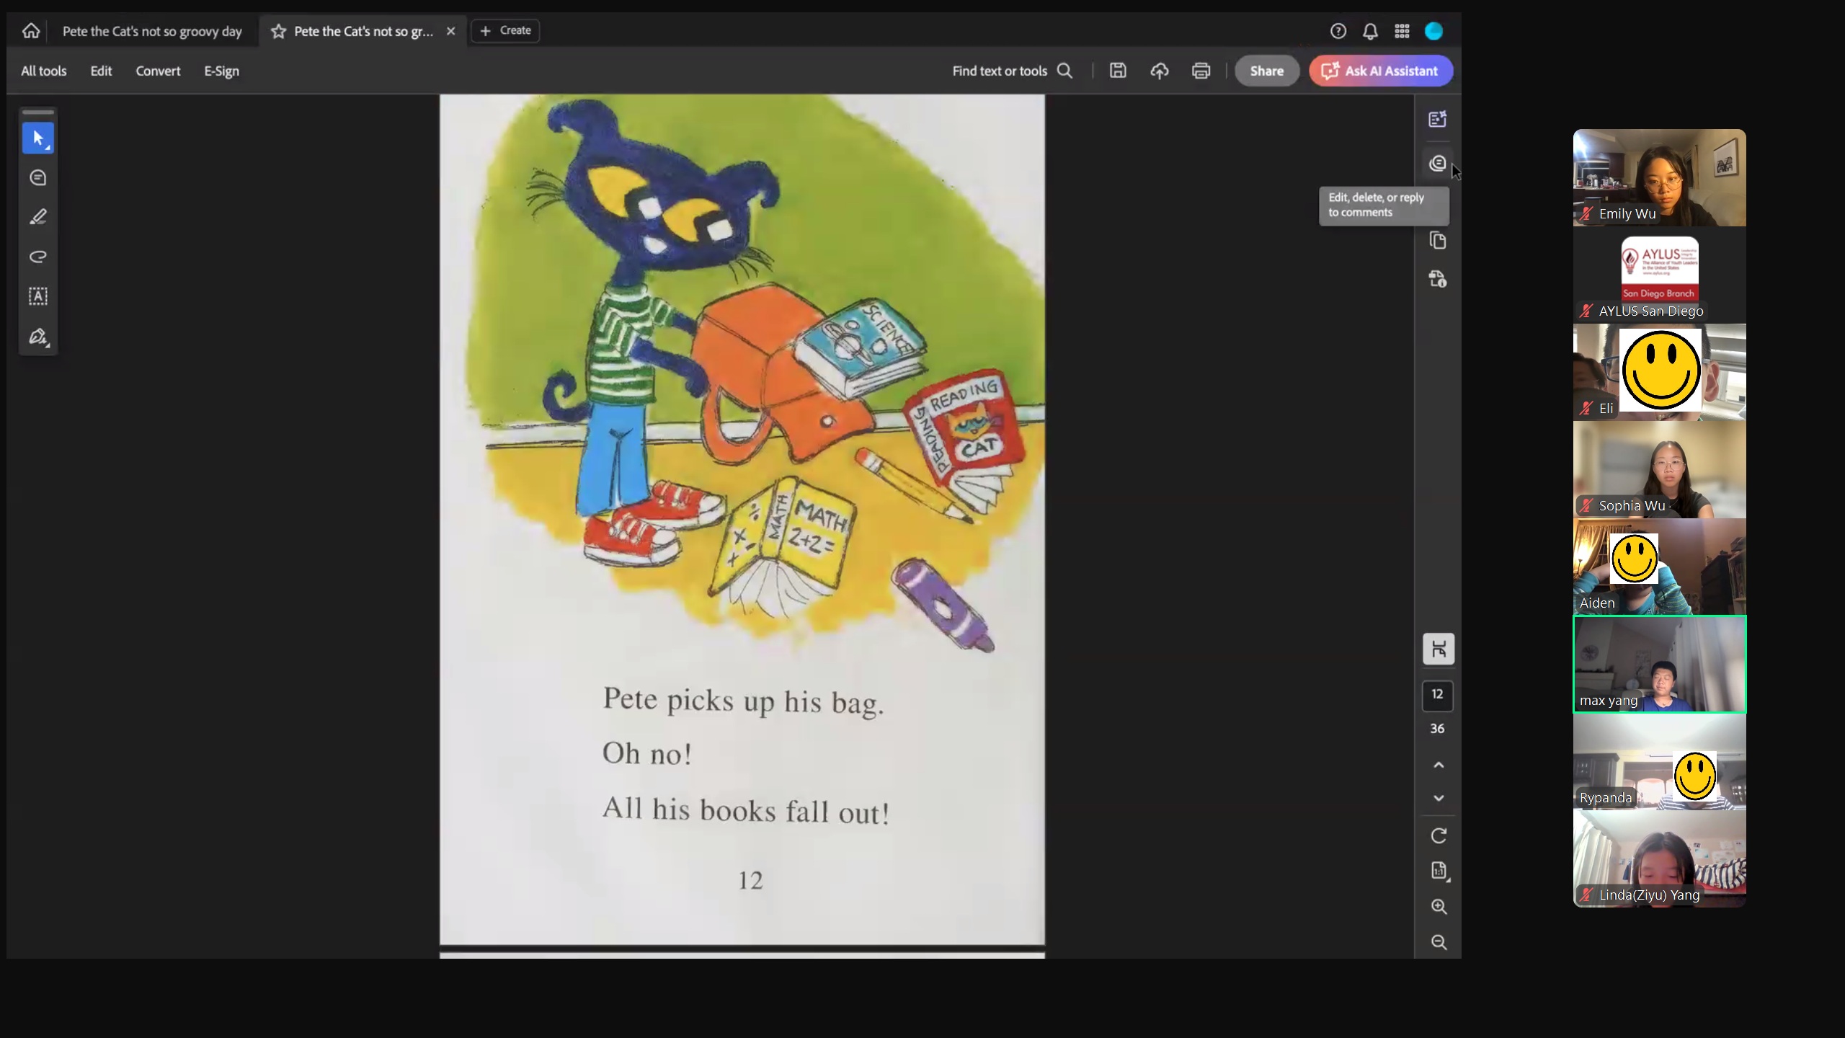The width and height of the screenshot is (1845, 1038).
Task: Open the comments panel icon
Action: pos(1437,164)
